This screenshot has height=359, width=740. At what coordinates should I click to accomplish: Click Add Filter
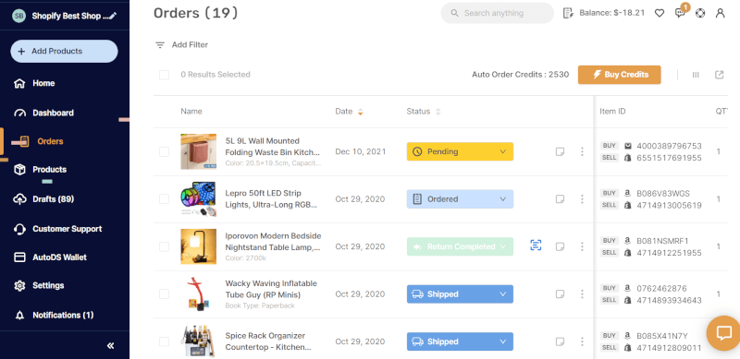(x=190, y=44)
